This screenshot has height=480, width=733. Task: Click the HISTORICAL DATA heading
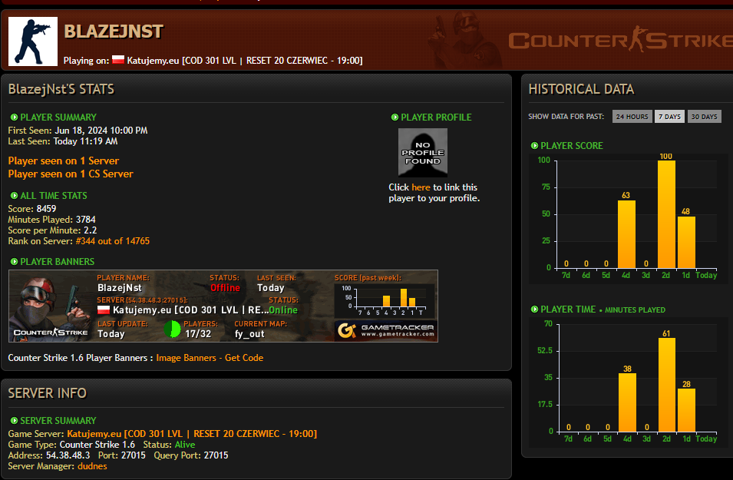tap(581, 89)
